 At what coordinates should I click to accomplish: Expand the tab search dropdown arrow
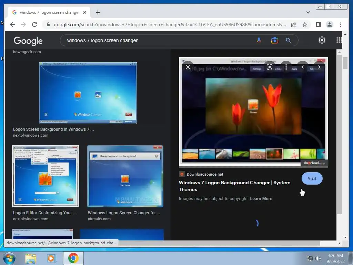click(x=308, y=12)
